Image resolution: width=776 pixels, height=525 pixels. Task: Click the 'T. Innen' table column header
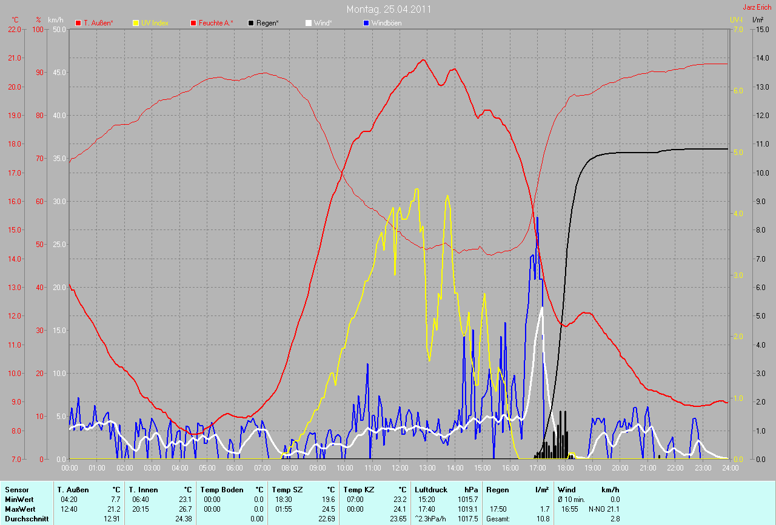[x=144, y=489]
